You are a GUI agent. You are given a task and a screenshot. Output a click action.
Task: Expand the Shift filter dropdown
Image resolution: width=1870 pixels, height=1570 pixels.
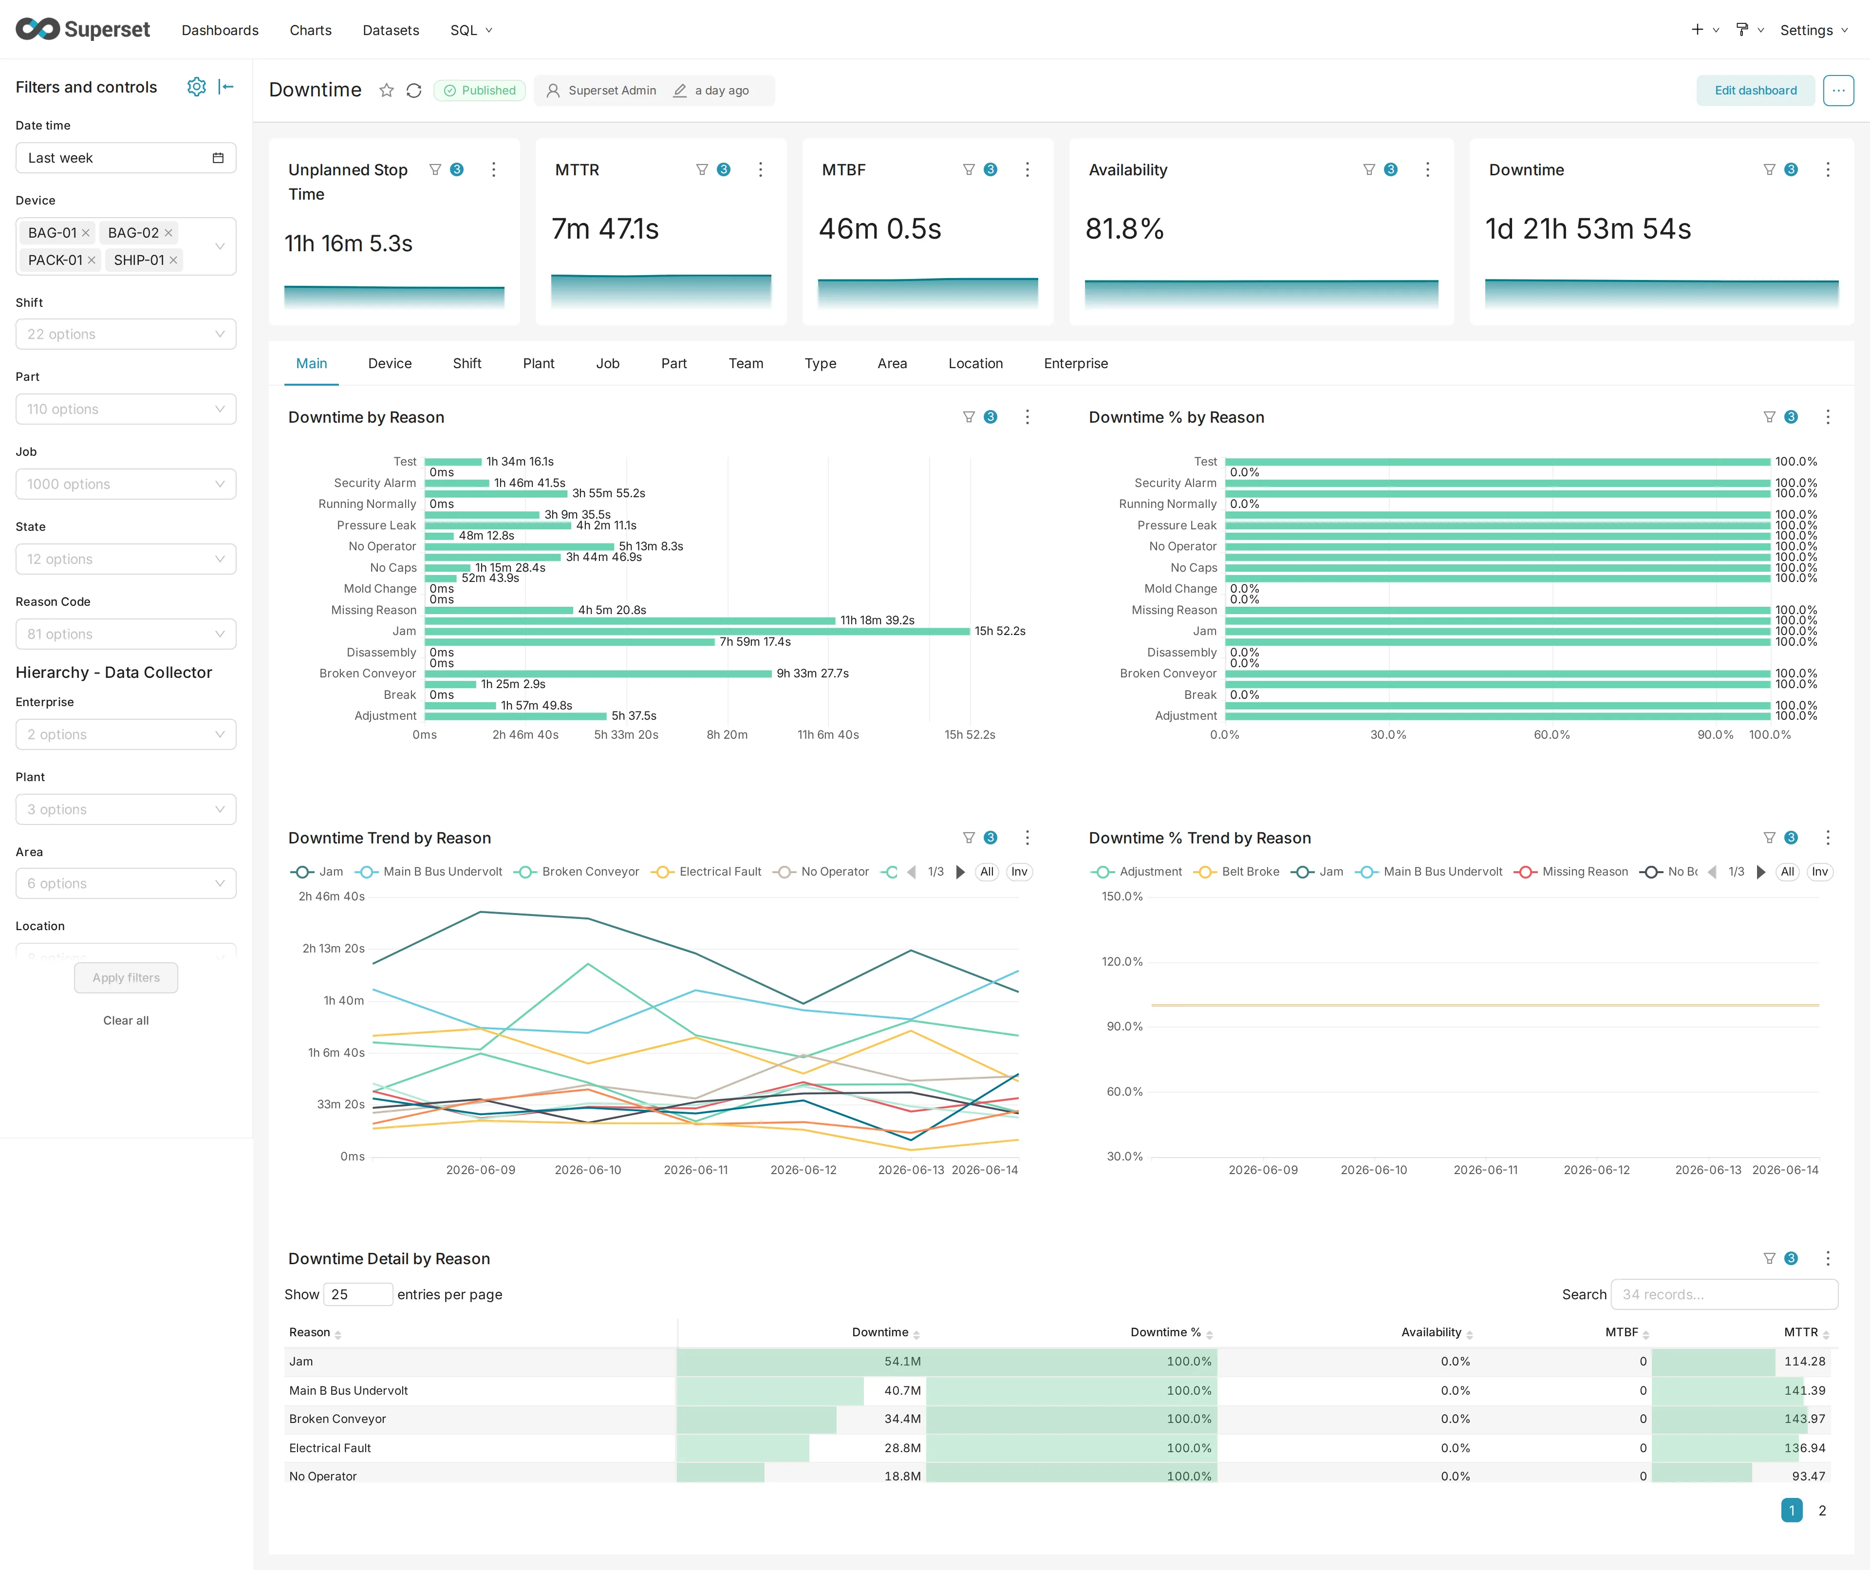(126, 334)
